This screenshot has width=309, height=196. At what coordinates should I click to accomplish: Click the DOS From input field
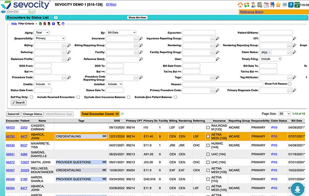[43, 66]
